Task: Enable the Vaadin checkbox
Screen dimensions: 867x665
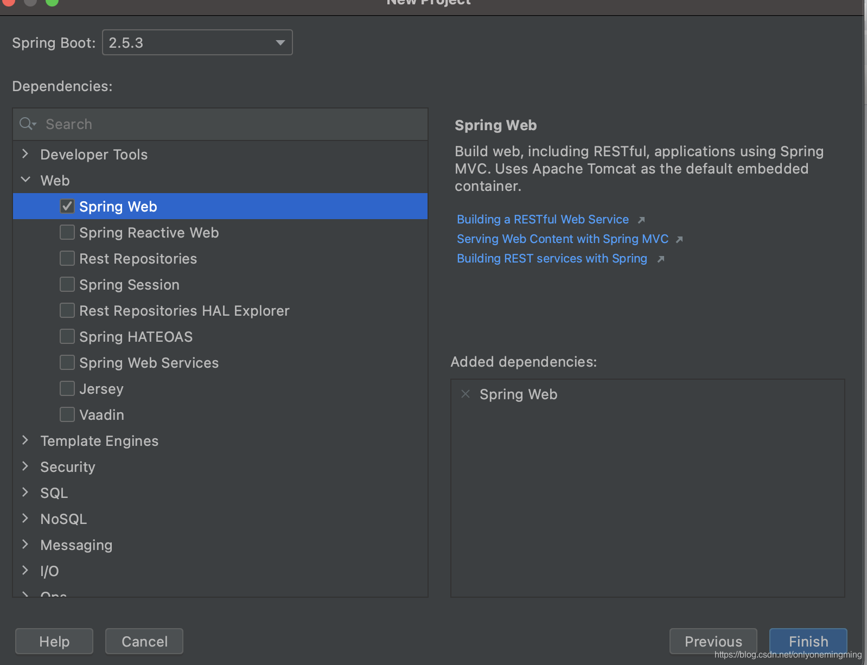Action: coord(67,414)
